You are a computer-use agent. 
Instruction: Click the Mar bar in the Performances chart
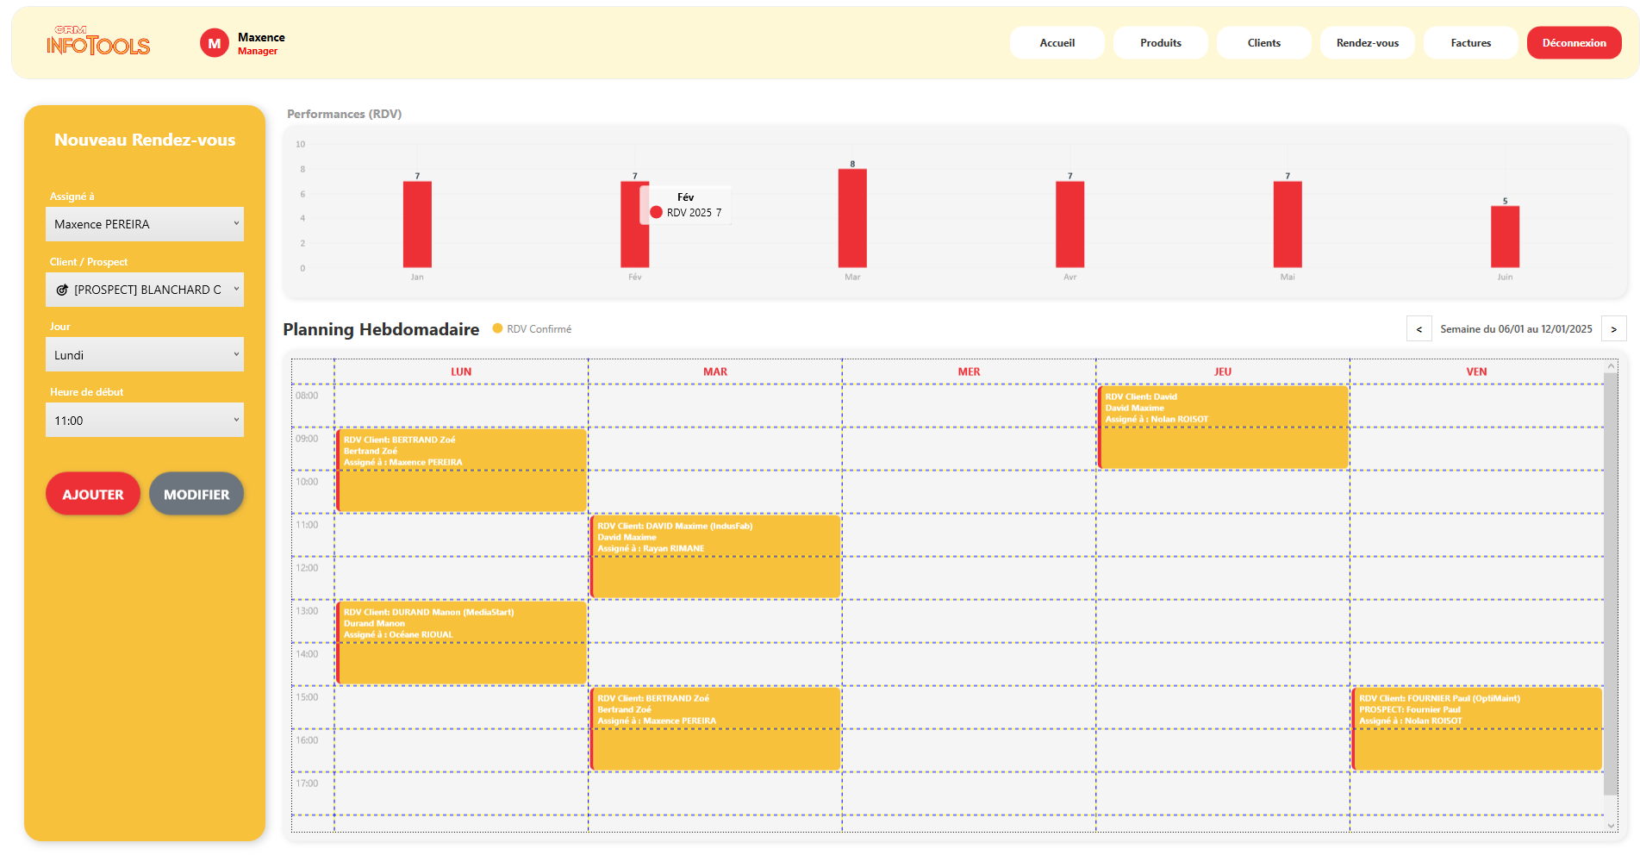[x=852, y=220]
